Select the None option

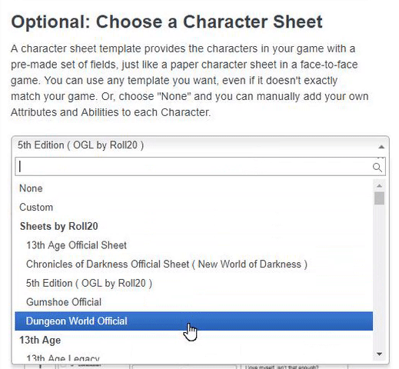(x=194, y=188)
